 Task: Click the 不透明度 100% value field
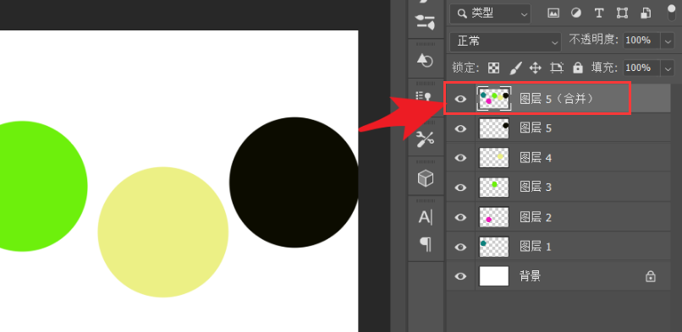[x=641, y=41]
